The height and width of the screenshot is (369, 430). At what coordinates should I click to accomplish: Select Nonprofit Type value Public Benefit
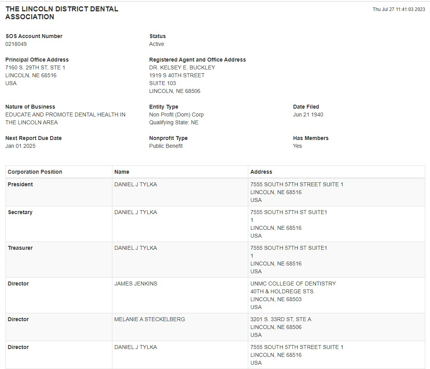point(166,146)
